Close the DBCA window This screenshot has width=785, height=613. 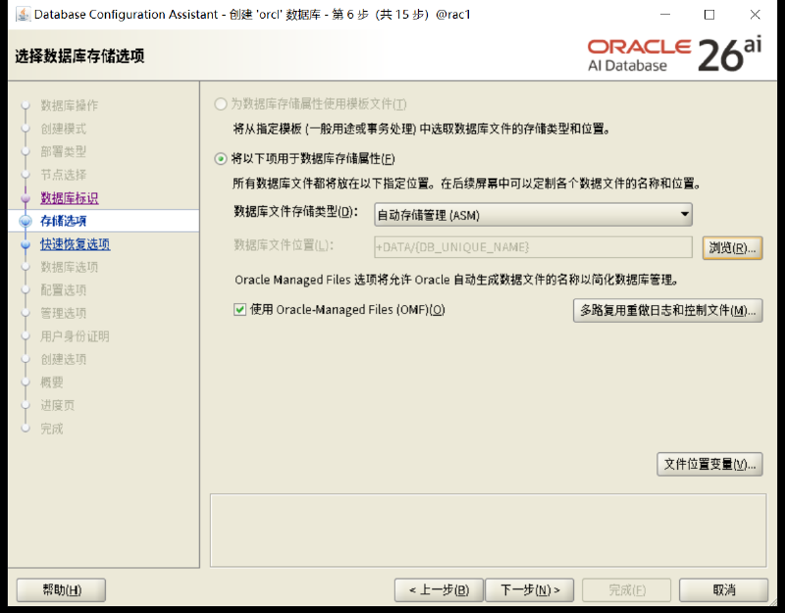tap(755, 15)
